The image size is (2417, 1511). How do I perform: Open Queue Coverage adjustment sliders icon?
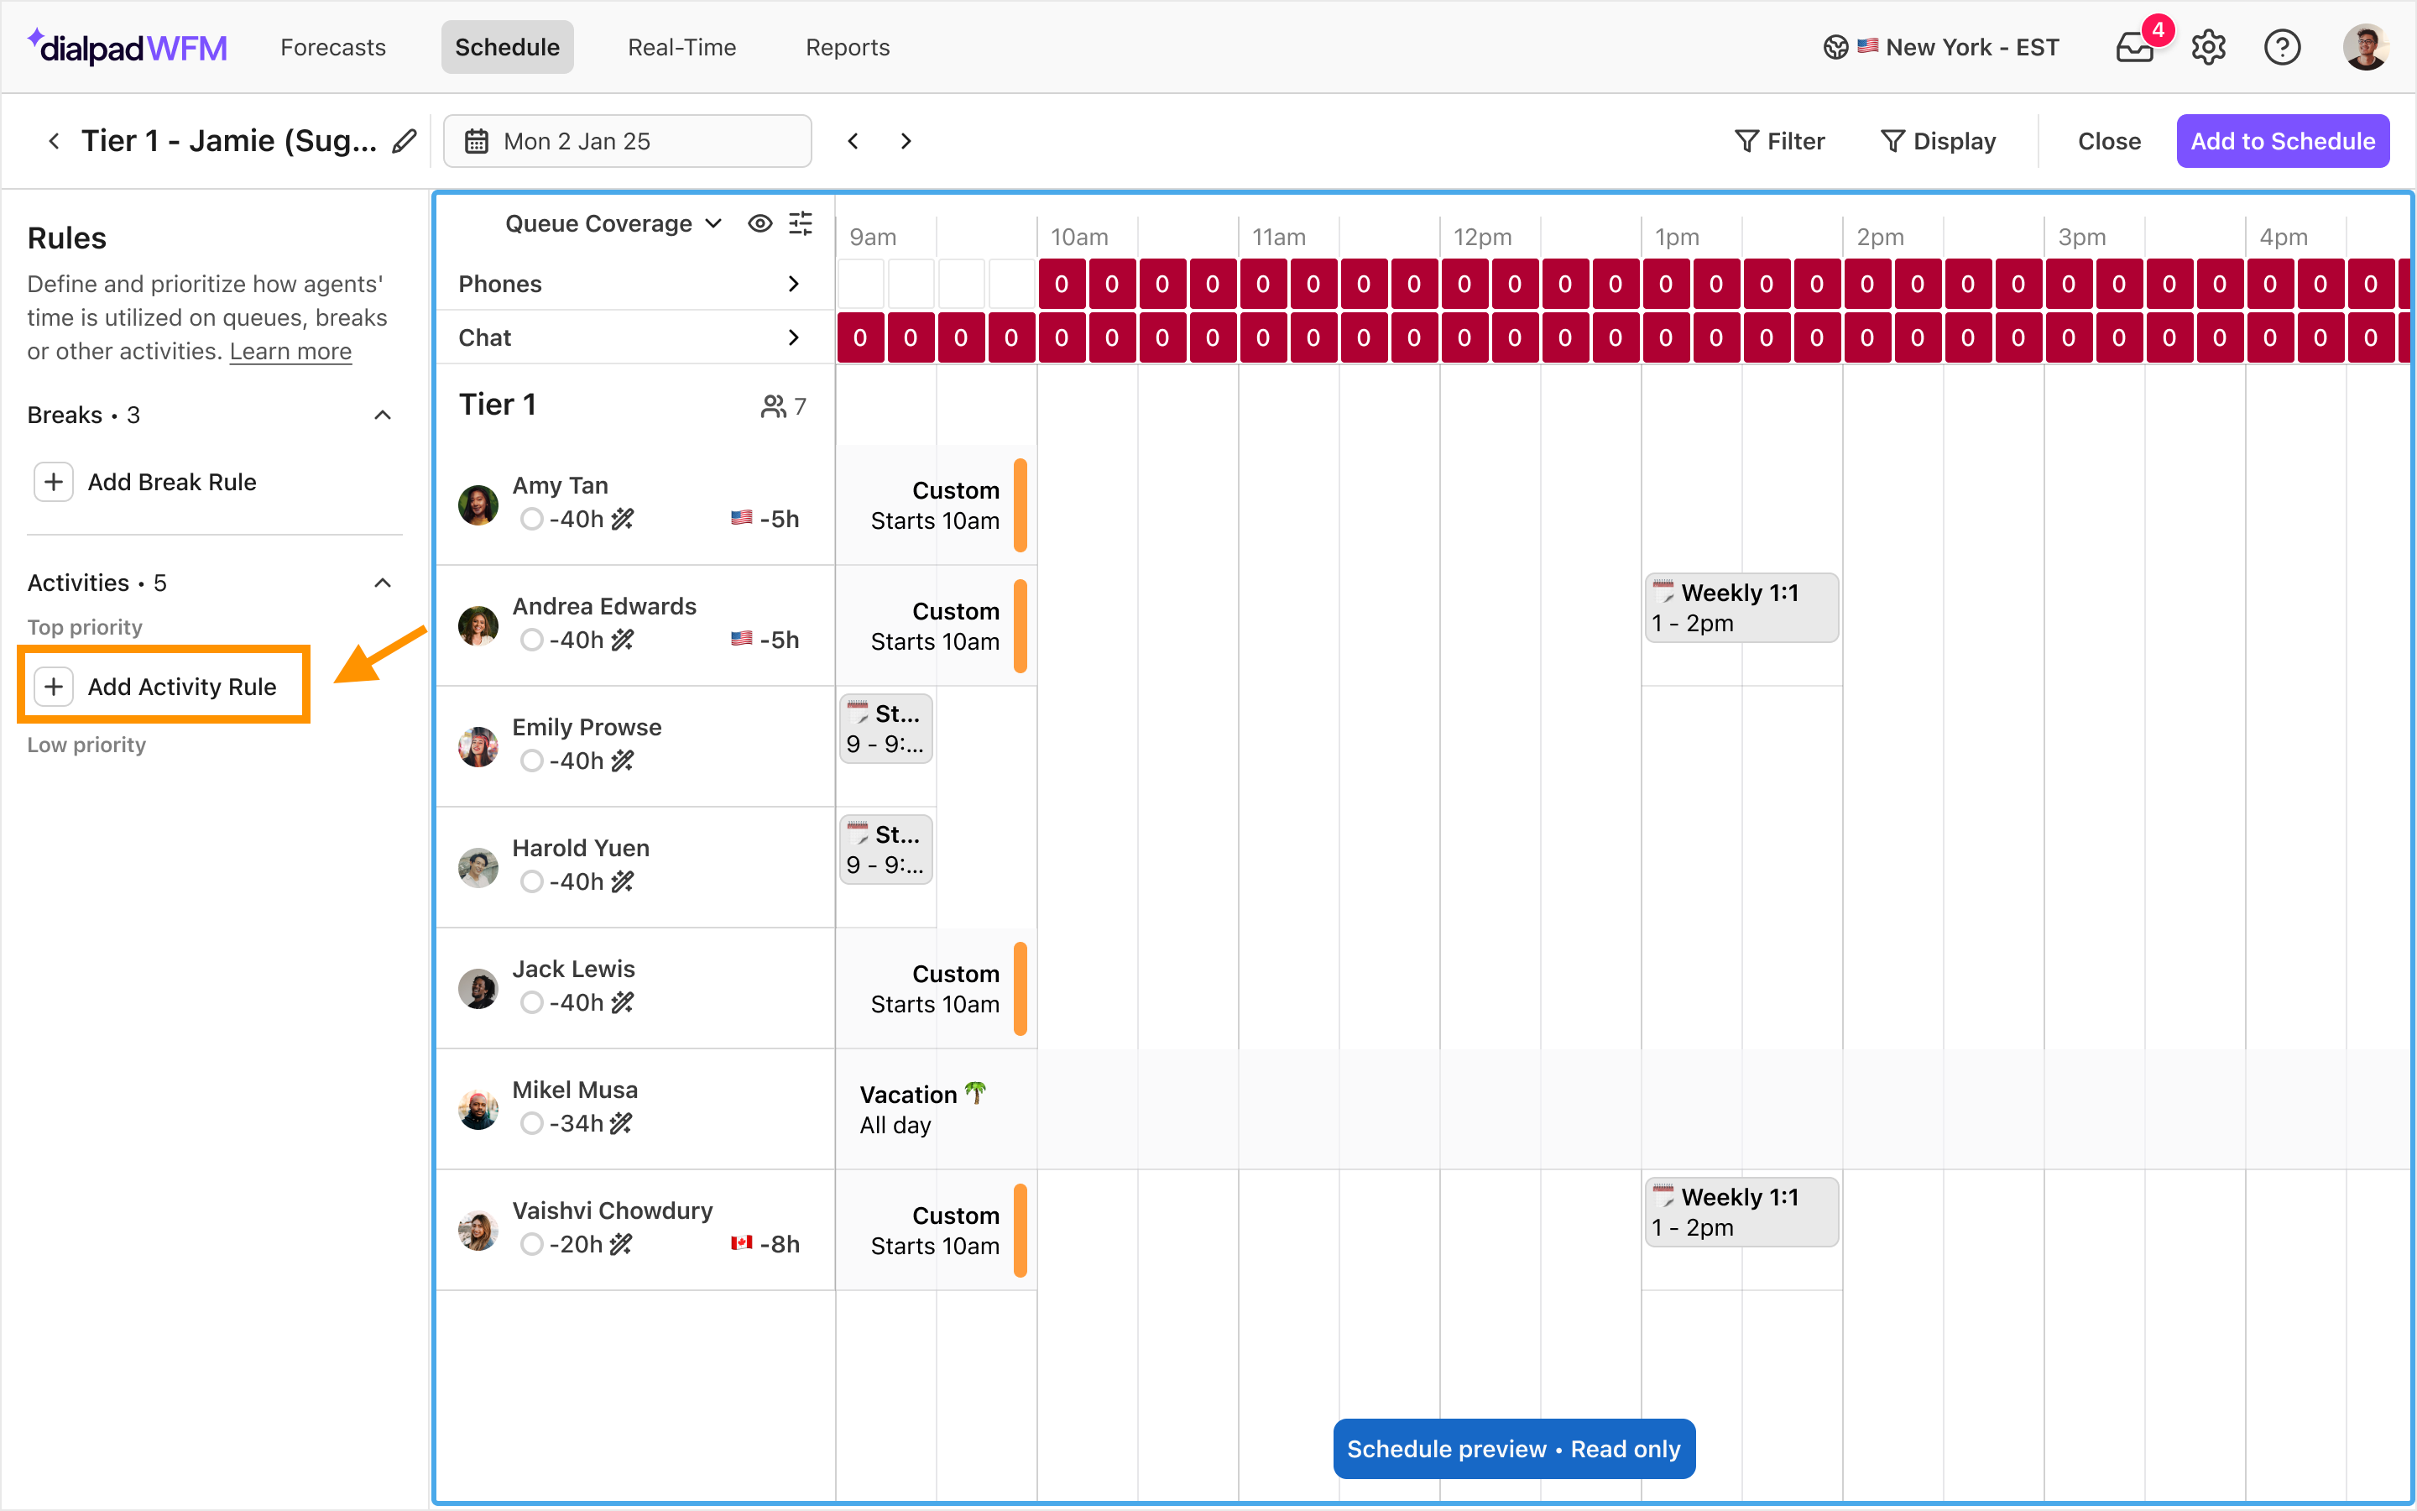tap(800, 222)
